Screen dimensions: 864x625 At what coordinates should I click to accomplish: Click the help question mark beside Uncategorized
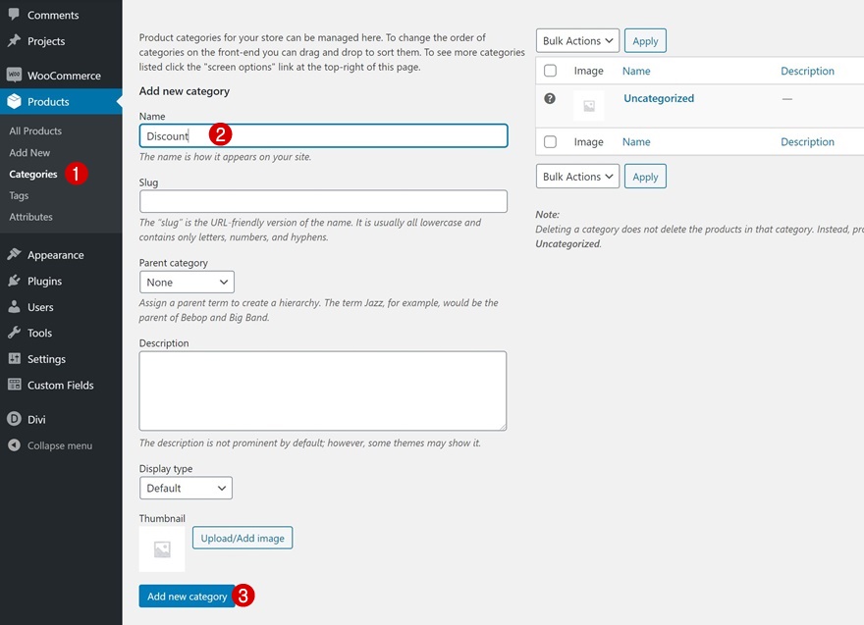click(x=550, y=99)
